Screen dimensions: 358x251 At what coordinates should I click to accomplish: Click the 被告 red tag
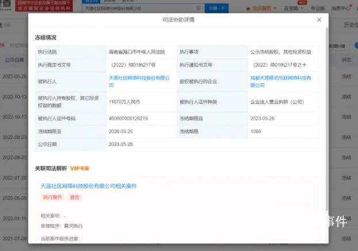tap(74, 197)
